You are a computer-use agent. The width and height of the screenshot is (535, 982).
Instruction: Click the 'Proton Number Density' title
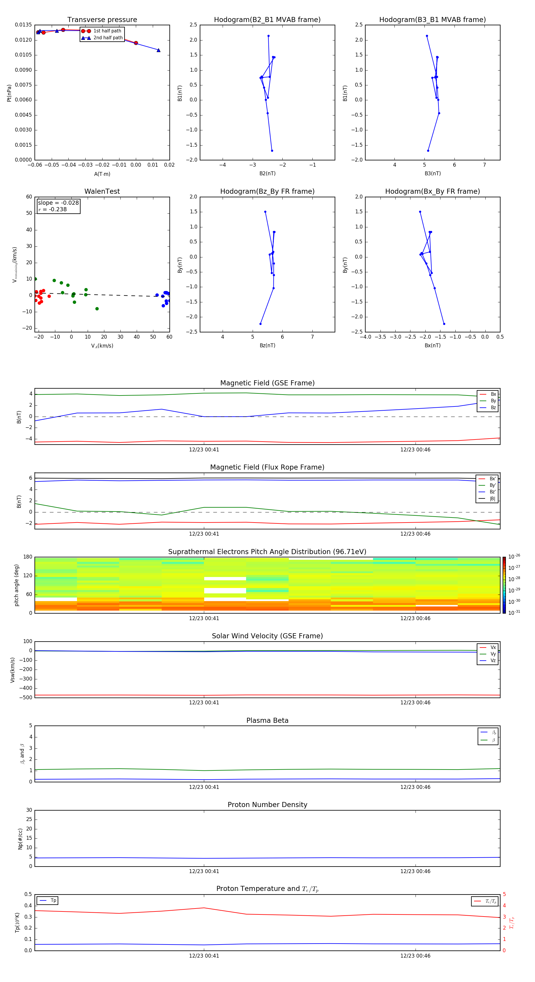(267, 805)
